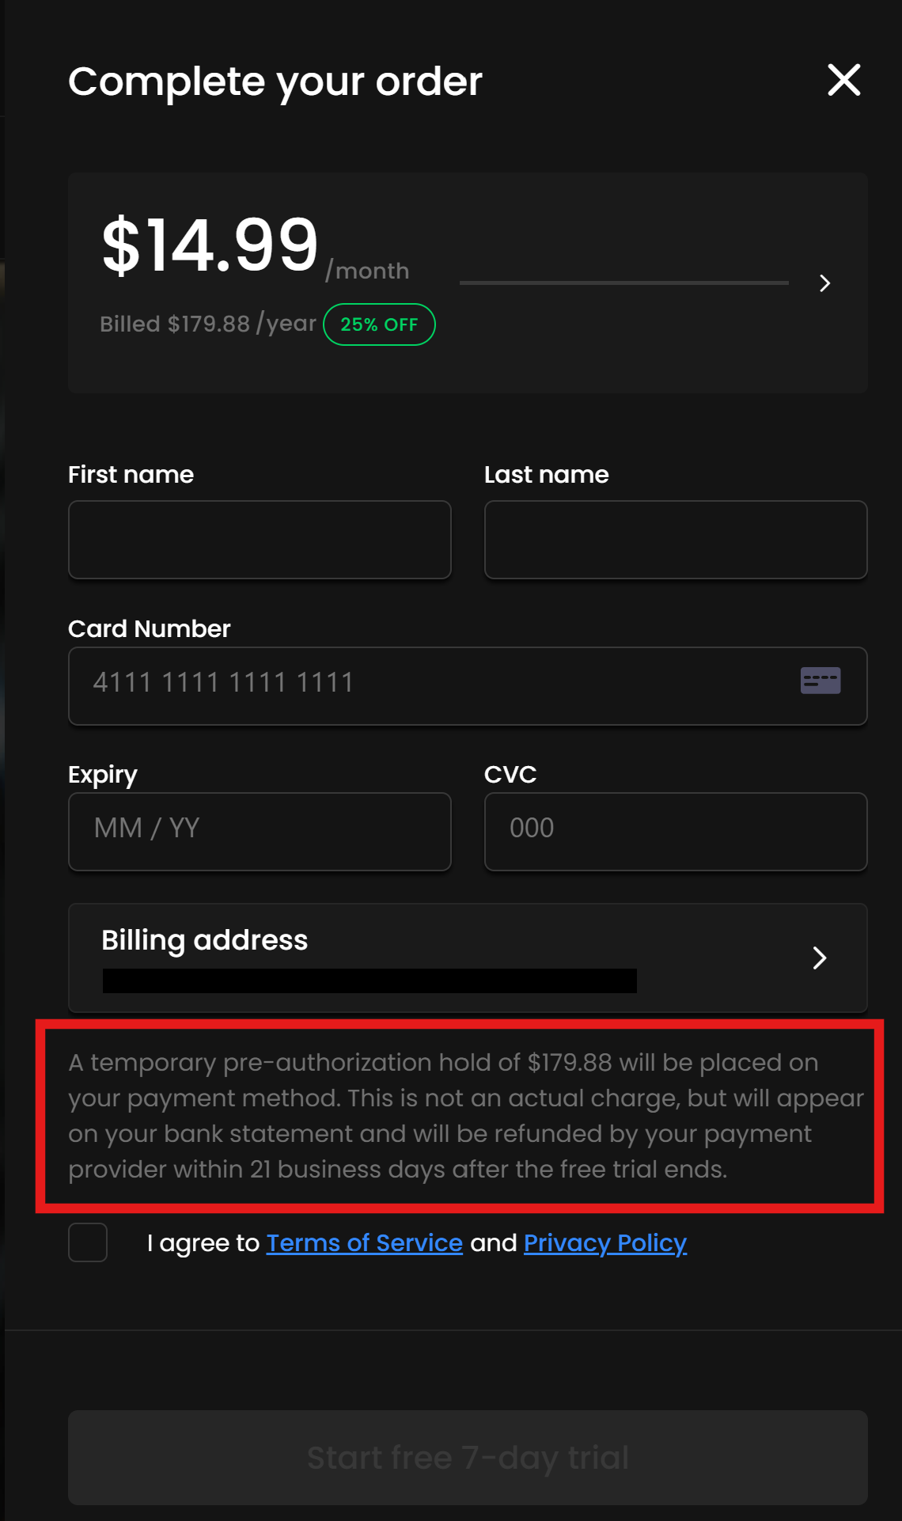Click the card icon in Card Number field
Image resolution: width=902 pixels, height=1521 pixels.
point(820,681)
